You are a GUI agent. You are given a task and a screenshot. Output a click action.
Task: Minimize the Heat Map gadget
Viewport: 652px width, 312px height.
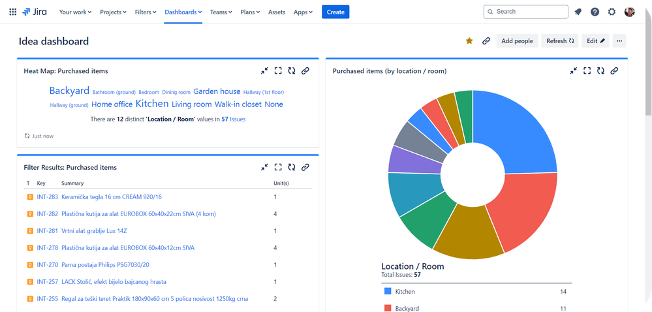pos(264,70)
